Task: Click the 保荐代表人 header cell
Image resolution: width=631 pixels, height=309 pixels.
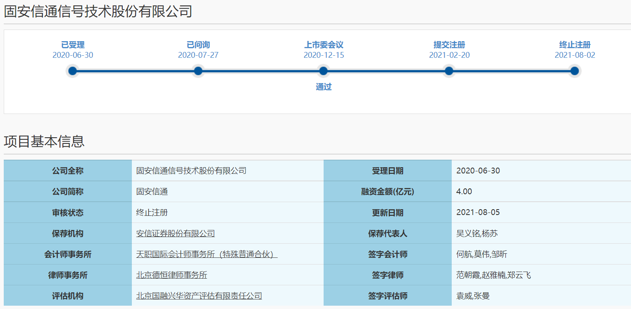Action: tap(388, 233)
